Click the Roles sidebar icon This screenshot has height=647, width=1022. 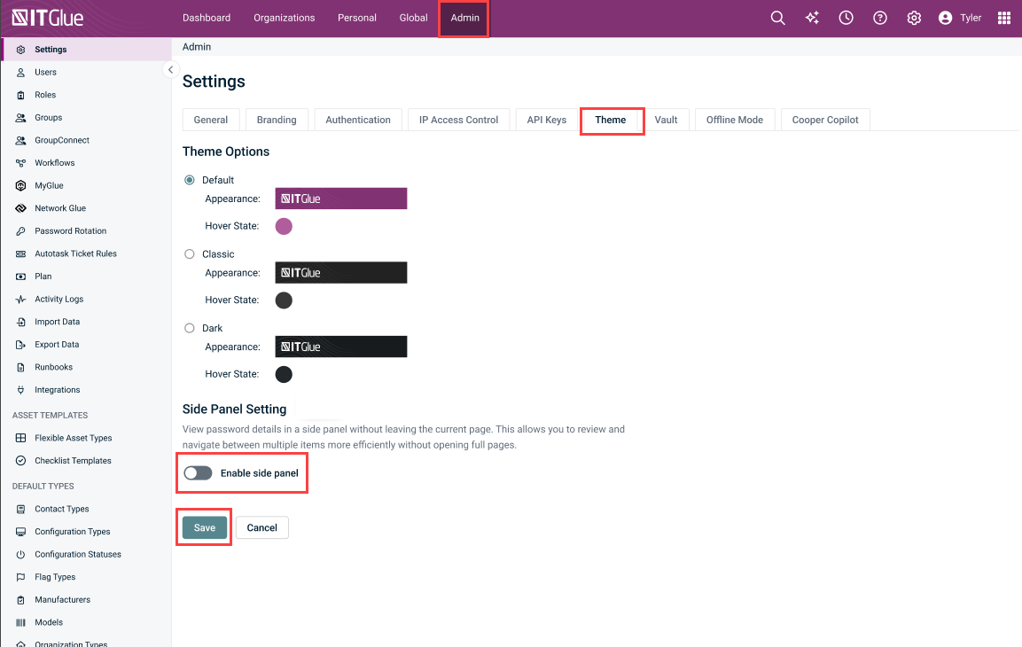21,95
